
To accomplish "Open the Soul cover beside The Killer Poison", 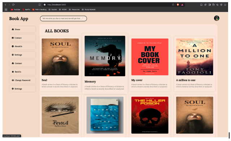I will pyautogui.click(x=194, y=115).
